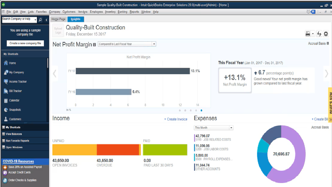This screenshot has width=332, height=187.
Task: Open the Calendar shortcut icon
Action: click(x=6, y=101)
